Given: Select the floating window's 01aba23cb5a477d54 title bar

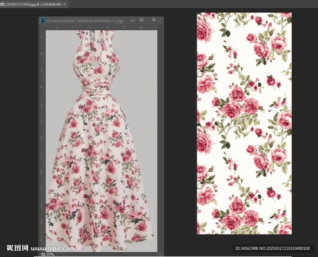Looking at the screenshot, I should pyautogui.click(x=86, y=21).
